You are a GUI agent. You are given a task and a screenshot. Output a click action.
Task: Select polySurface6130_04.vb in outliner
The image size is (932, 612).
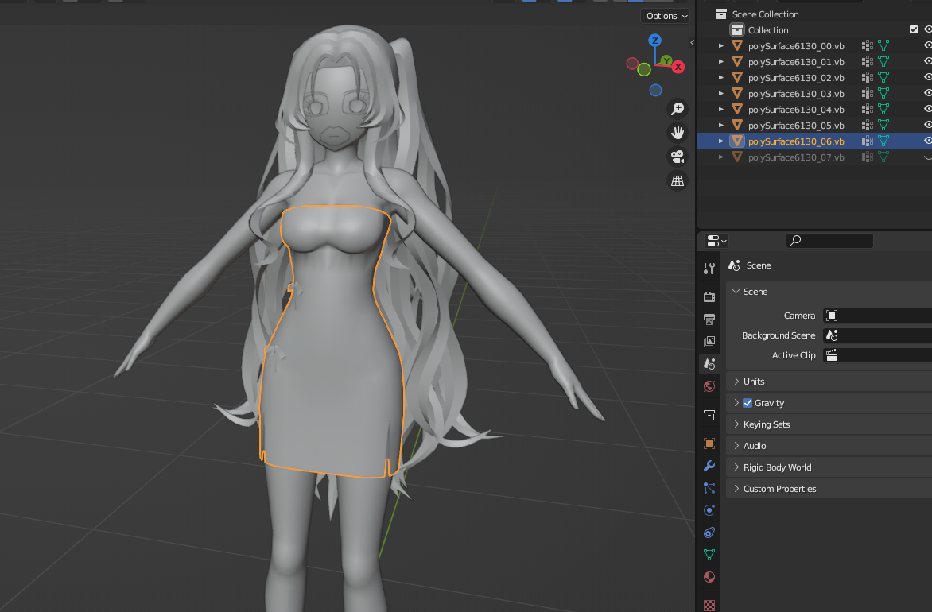(796, 110)
